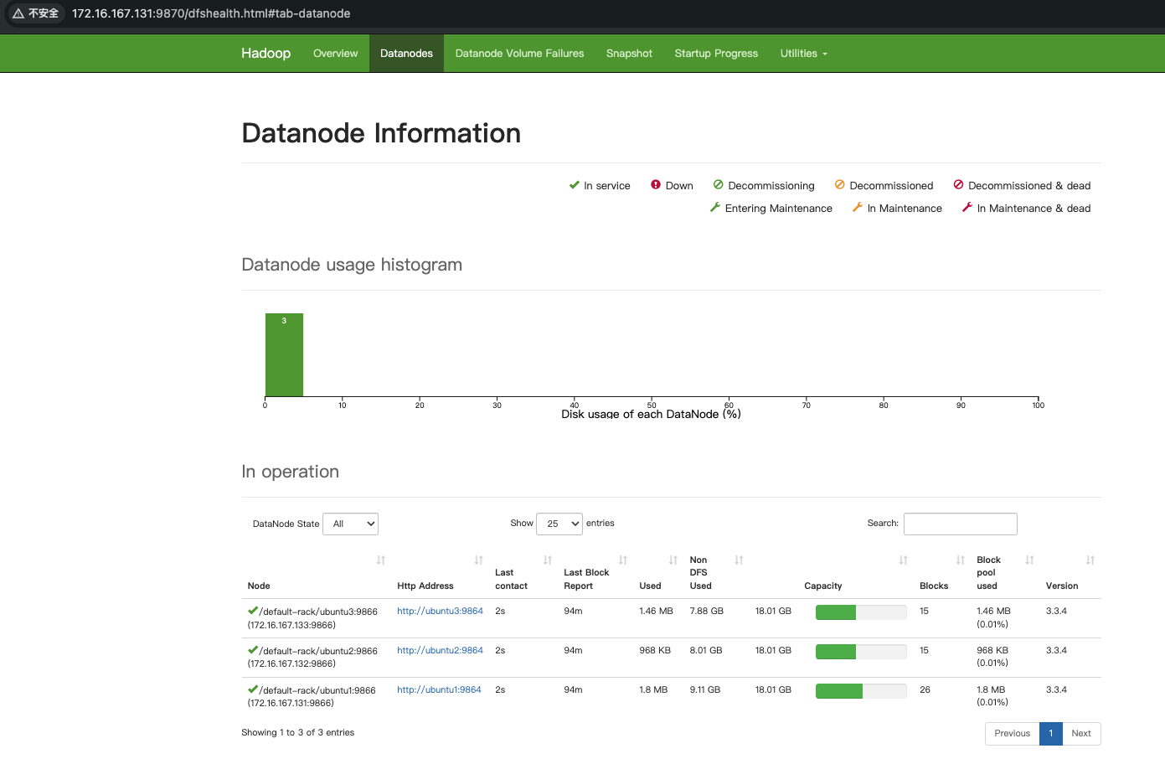The width and height of the screenshot is (1165, 764).
Task: Click the green histogram bar labeled 3
Action: coord(284,354)
